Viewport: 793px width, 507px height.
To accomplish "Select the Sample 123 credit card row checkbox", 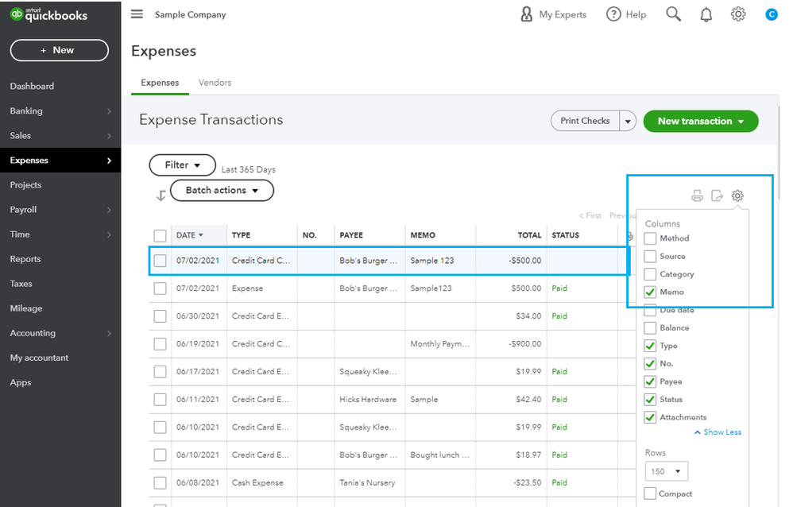I will [160, 261].
